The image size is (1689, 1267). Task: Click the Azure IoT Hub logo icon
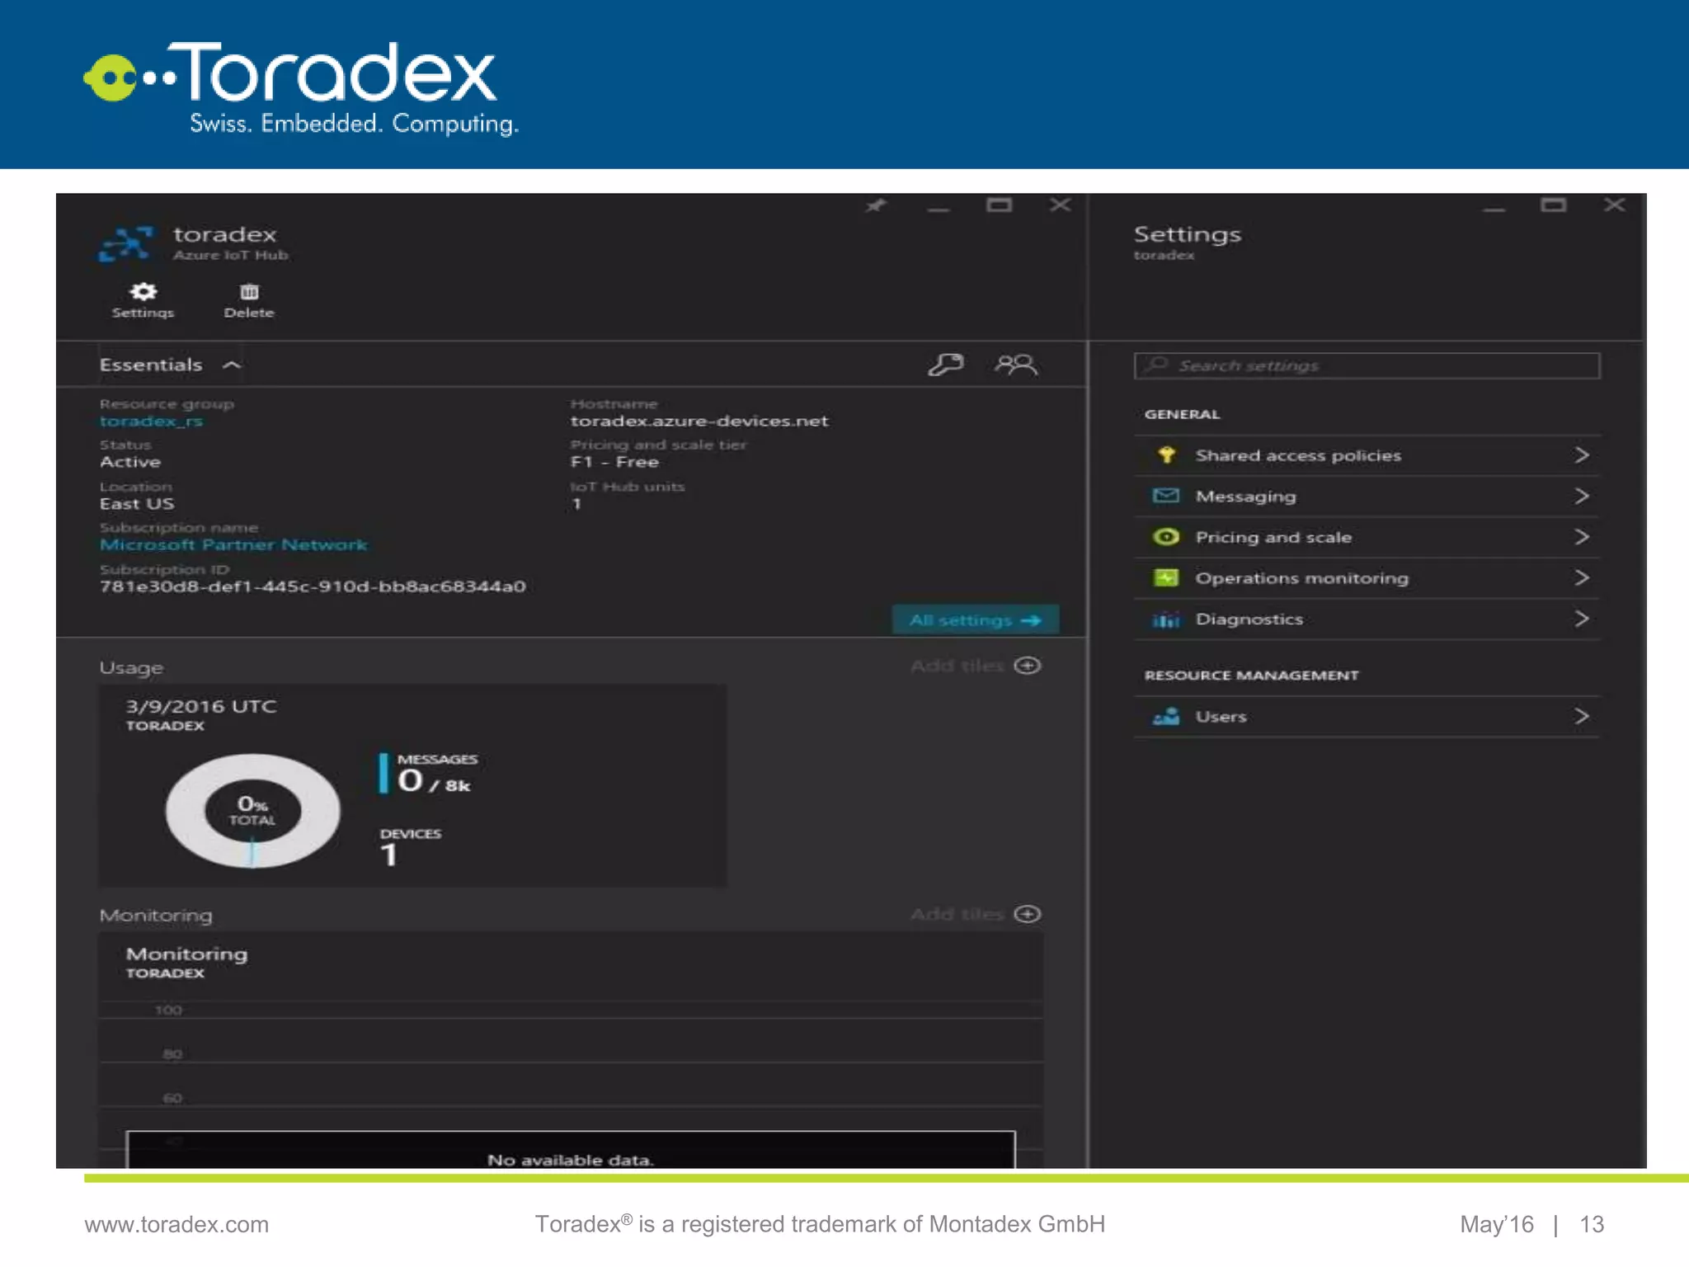(x=125, y=244)
